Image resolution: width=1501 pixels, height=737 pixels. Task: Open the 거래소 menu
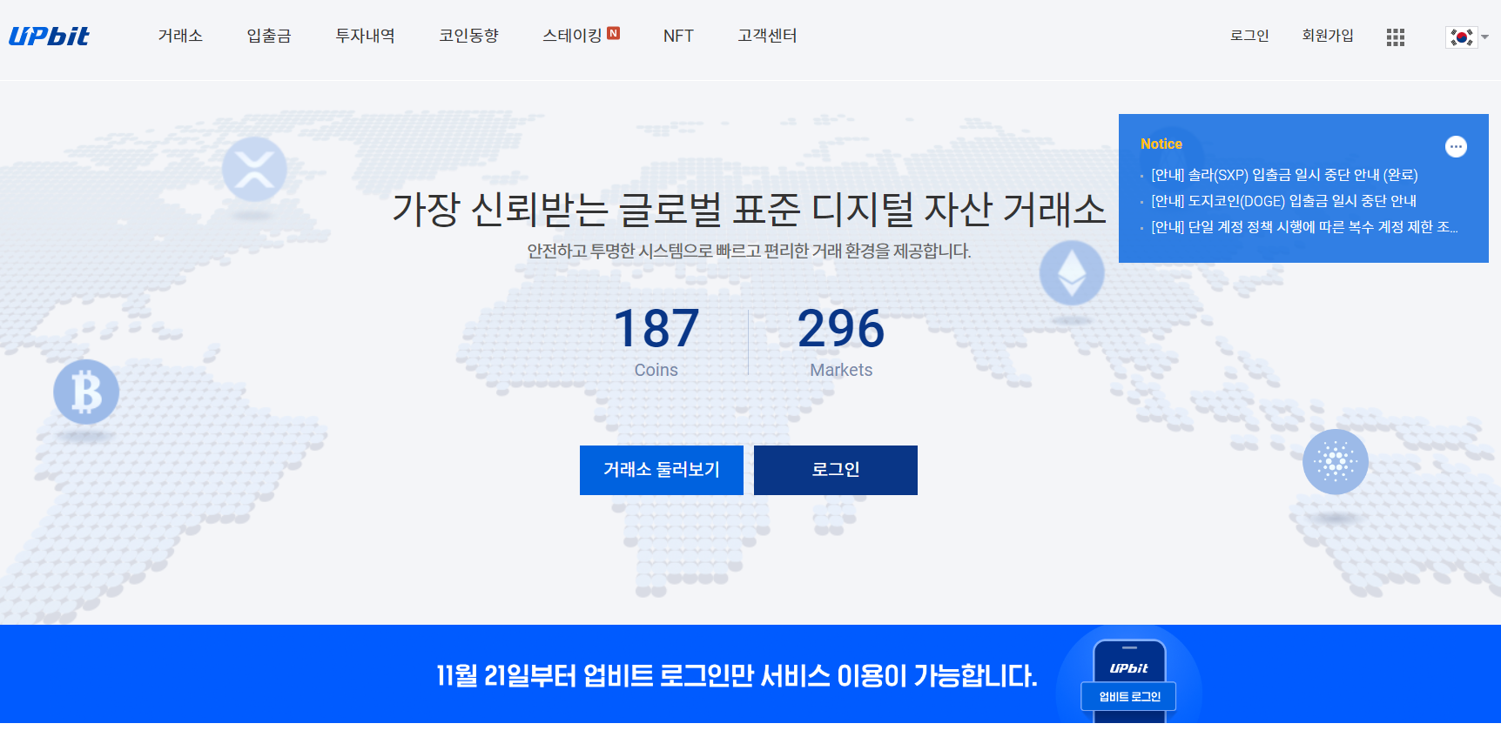180,36
